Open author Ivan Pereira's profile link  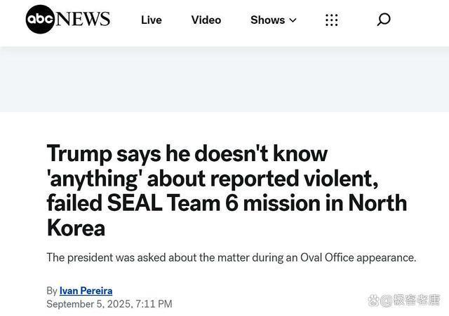[86, 290]
